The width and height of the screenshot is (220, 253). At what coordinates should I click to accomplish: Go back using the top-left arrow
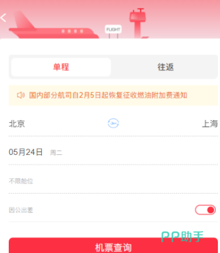4,18
